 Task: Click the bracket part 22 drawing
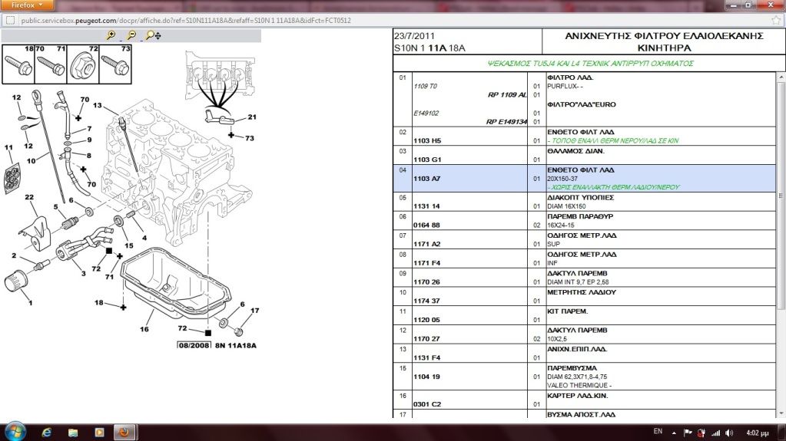(x=35, y=232)
